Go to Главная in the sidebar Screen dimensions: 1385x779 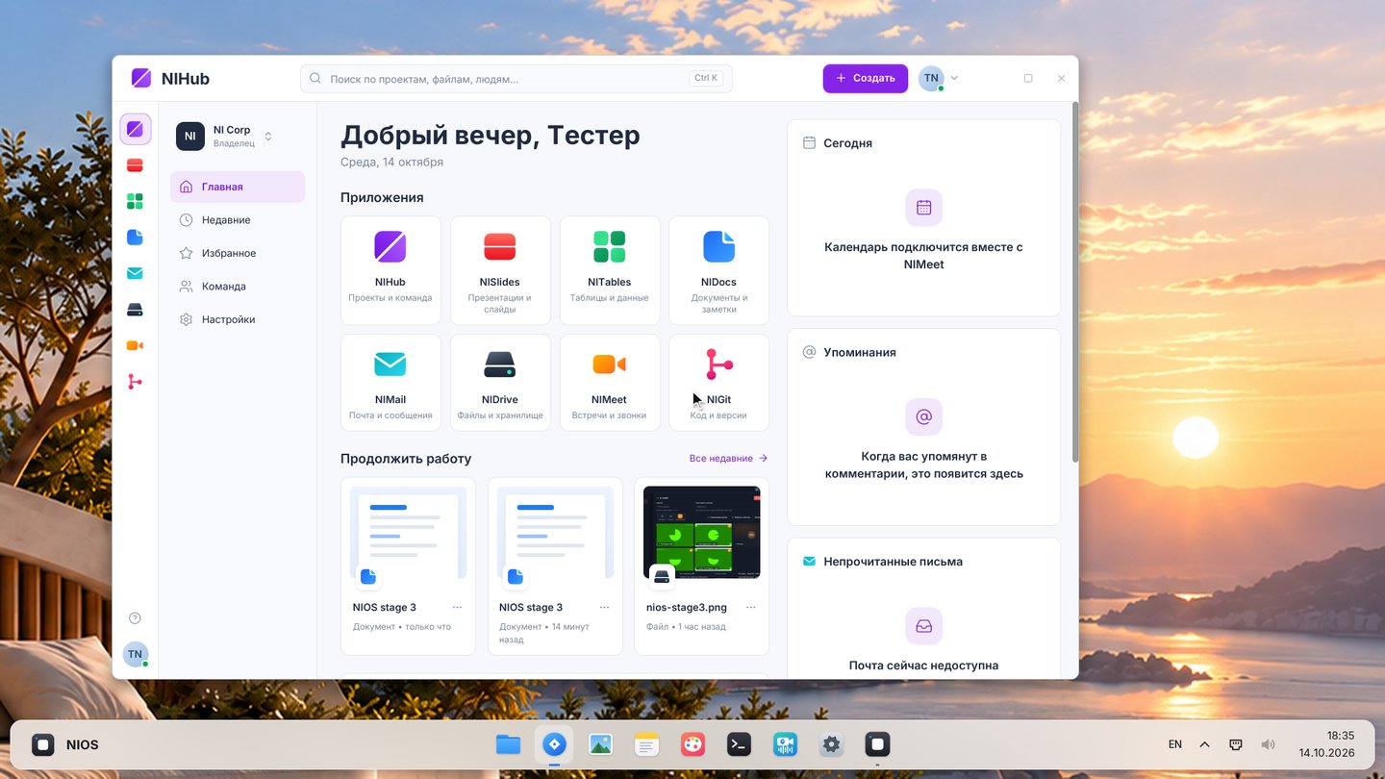click(238, 187)
